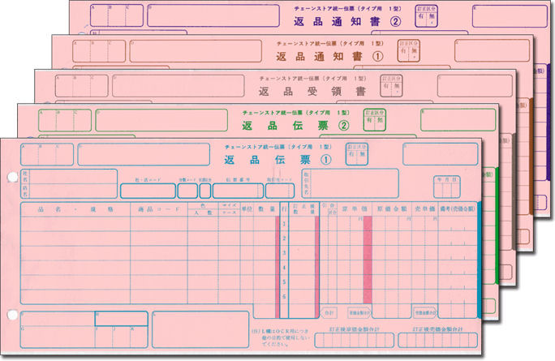Click row number 1 in the 行 column
The height and width of the screenshot is (361, 555).
tap(283, 223)
